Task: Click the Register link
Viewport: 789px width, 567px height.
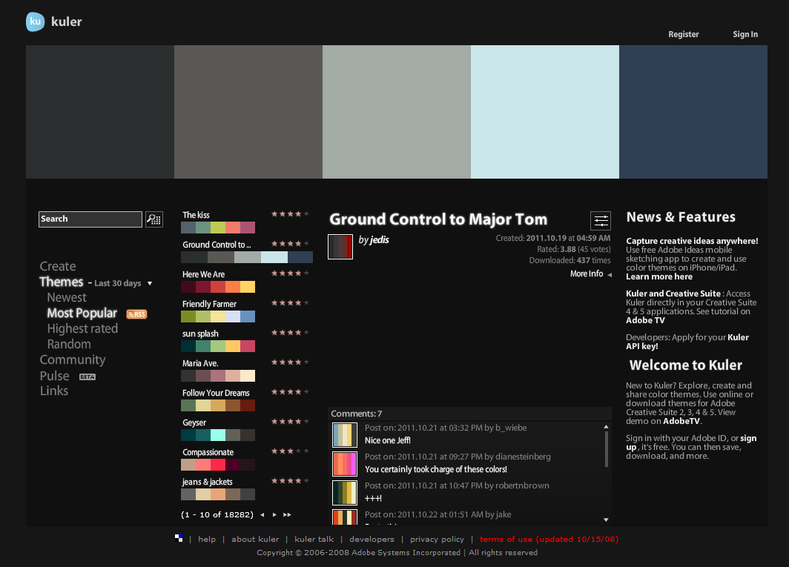Action: click(x=683, y=34)
